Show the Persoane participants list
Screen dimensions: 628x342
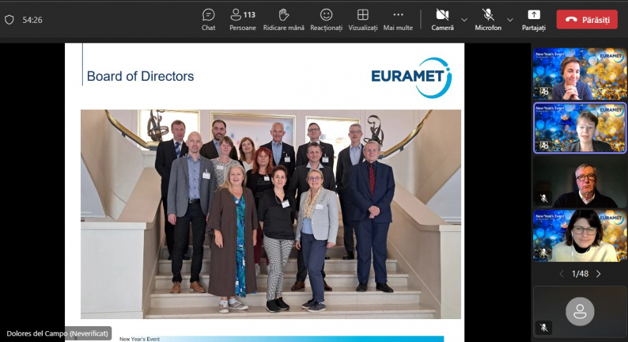pyautogui.click(x=243, y=19)
